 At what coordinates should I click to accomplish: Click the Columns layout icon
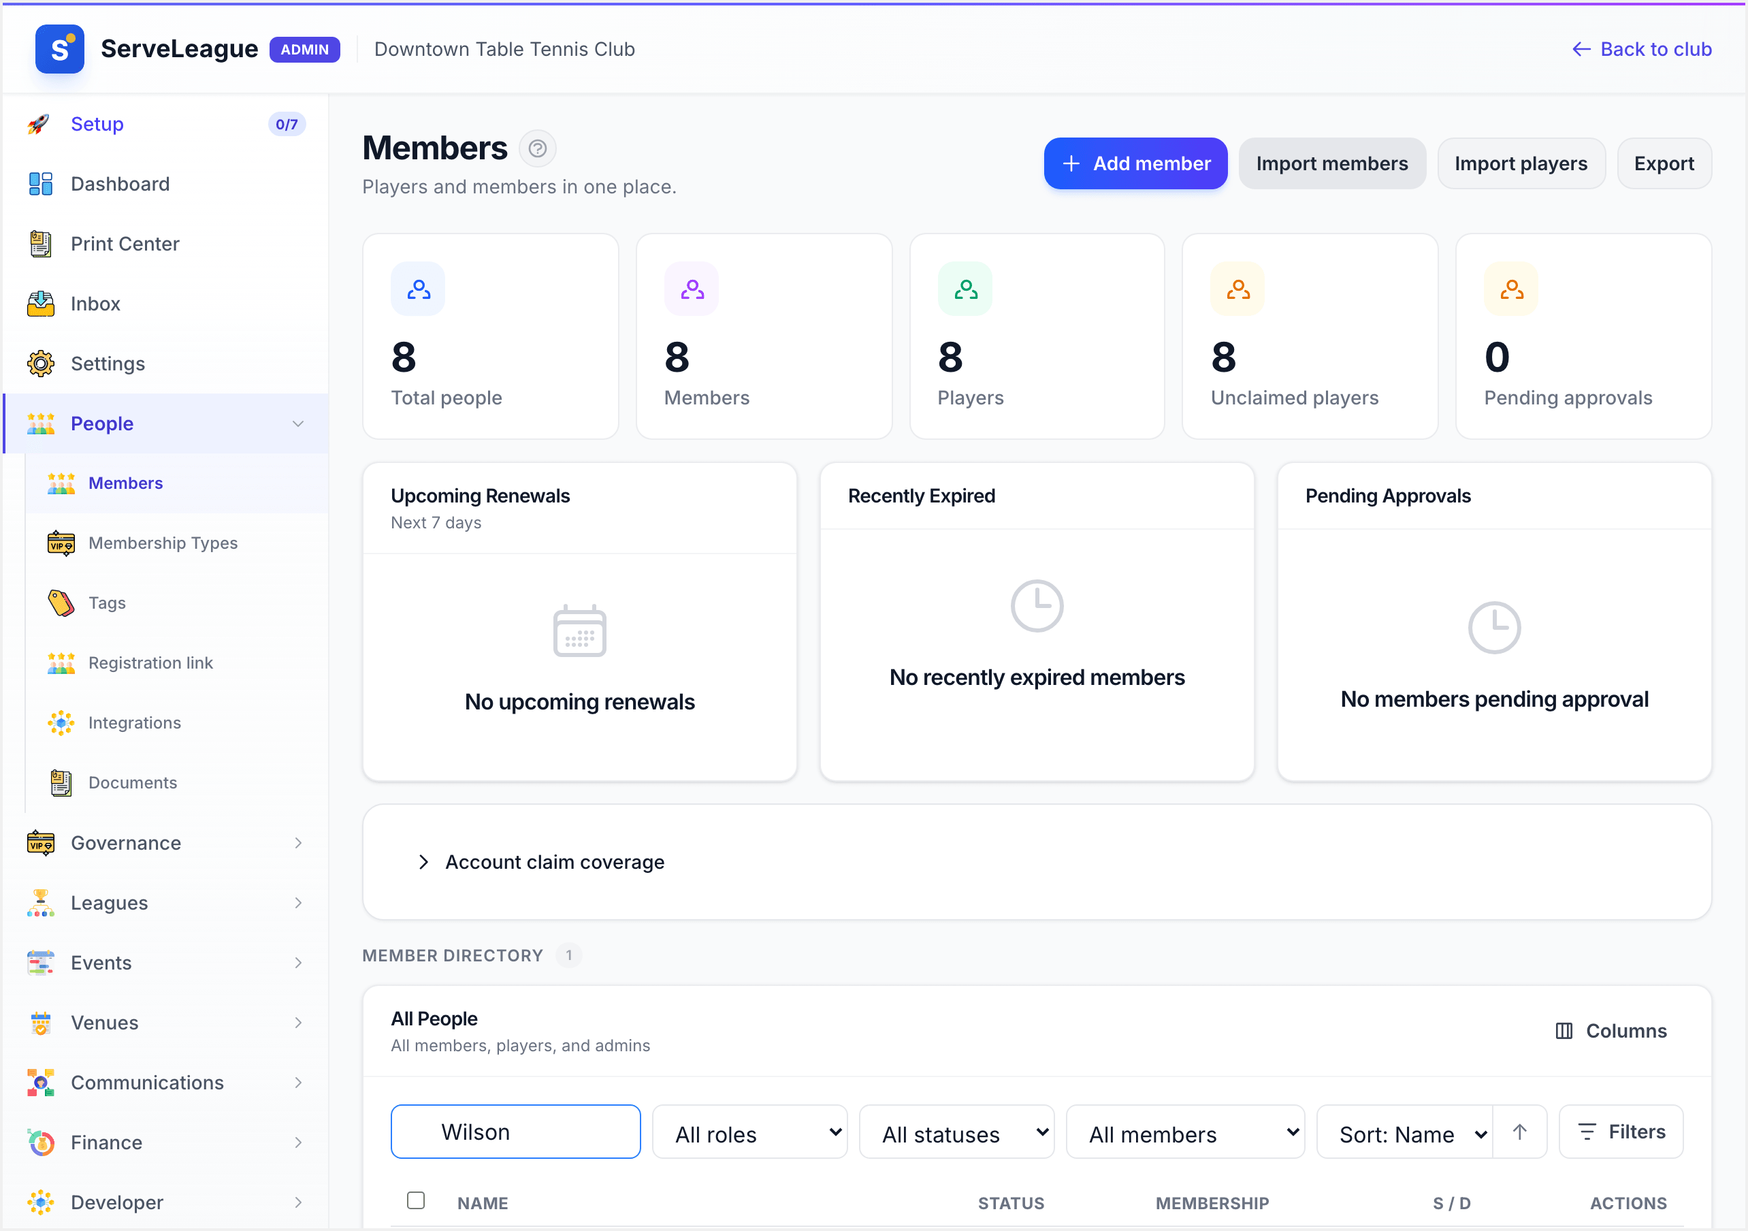1564,1031
